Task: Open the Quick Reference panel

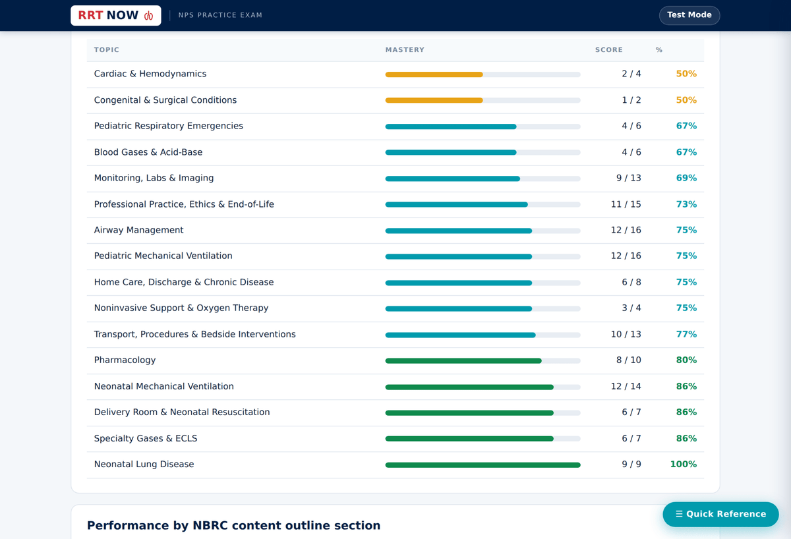Action: point(720,514)
